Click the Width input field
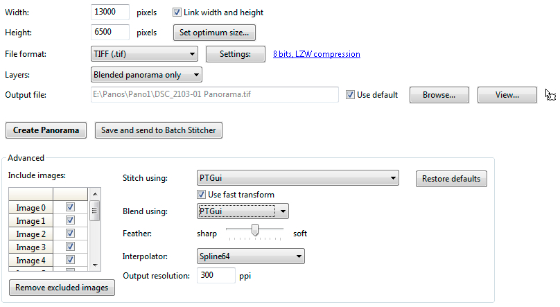The height and width of the screenshot is (307, 560). pyautogui.click(x=110, y=12)
